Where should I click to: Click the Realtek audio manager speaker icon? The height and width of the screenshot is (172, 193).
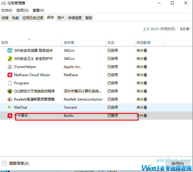click(10, 99)
